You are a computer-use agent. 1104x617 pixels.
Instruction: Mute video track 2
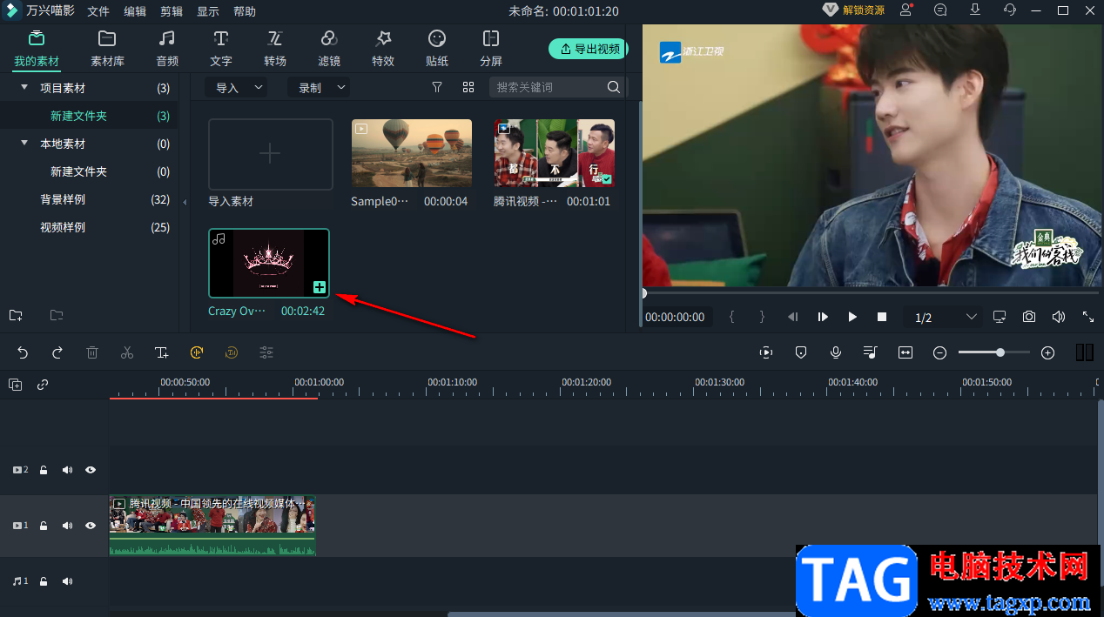tap(67, 470)
